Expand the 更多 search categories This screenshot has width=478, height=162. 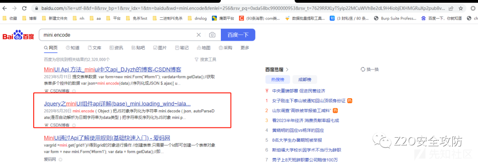[245, 48]
